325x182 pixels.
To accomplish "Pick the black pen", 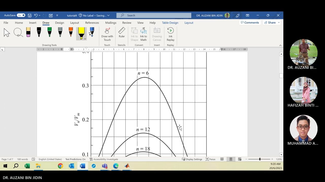I will pyautogui.click(x=39, y=33).
